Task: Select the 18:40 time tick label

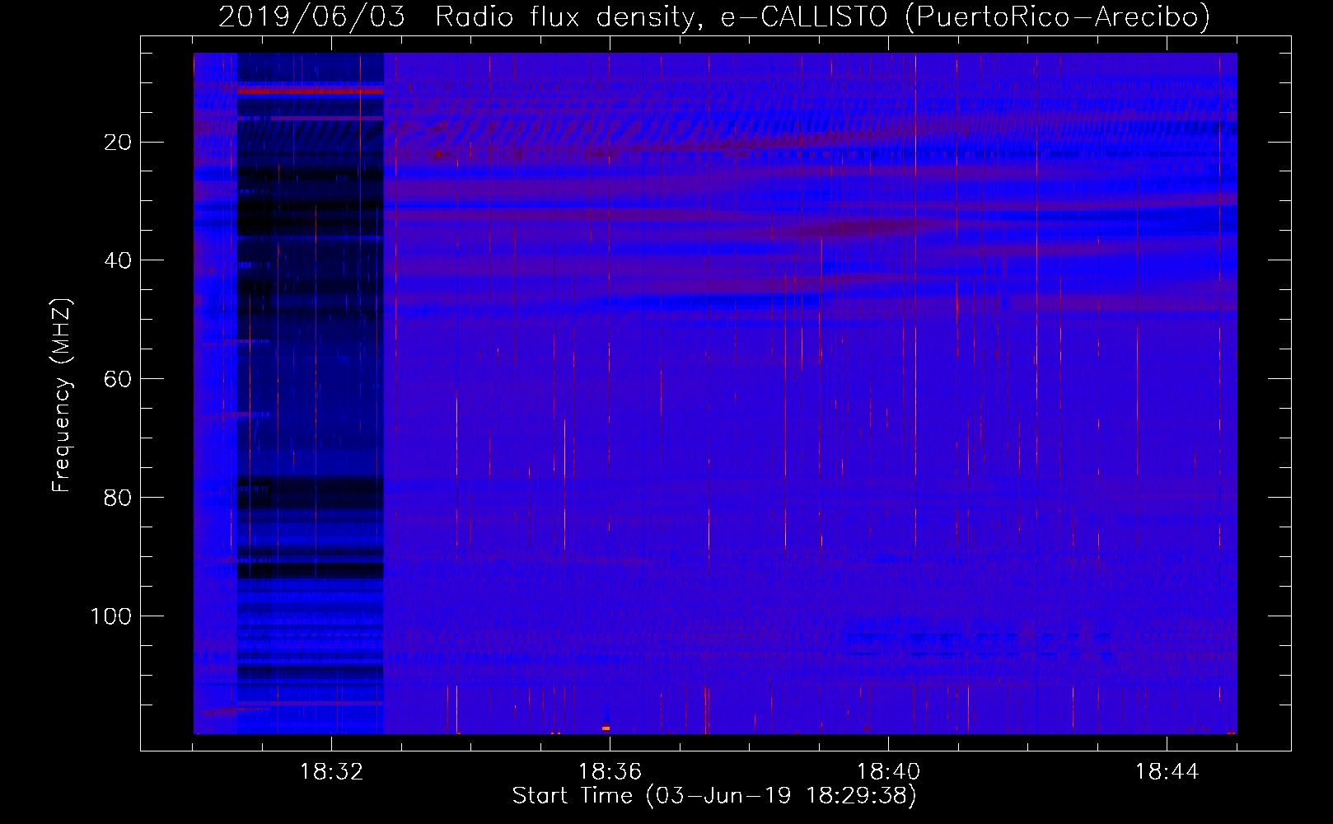Action: point(888,772)
